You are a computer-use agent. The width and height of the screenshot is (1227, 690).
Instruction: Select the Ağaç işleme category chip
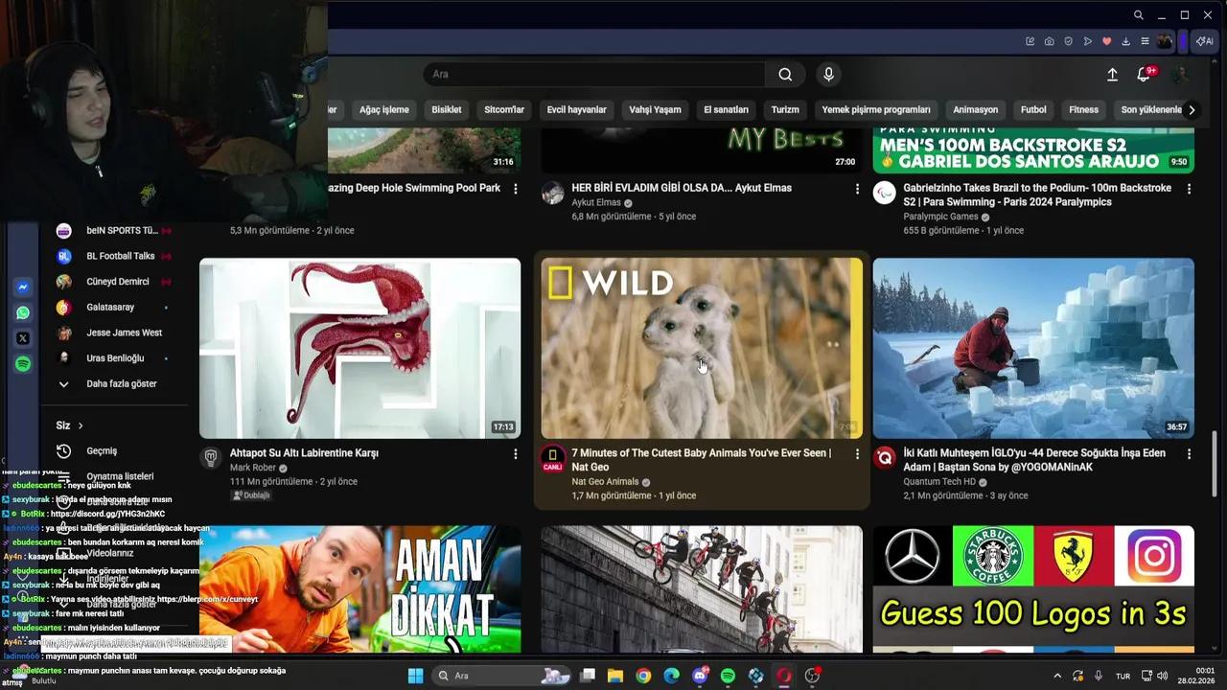pyautogui.click(x=384, y=109)
